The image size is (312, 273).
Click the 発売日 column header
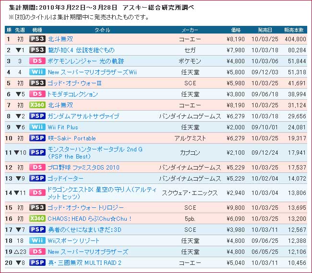(265, 30)
